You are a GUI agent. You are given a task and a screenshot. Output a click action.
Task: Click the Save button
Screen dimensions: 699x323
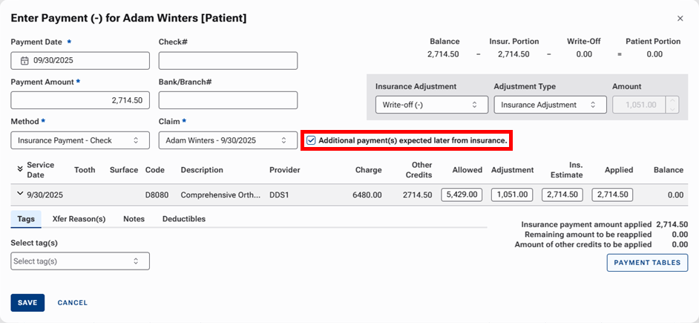27,303
